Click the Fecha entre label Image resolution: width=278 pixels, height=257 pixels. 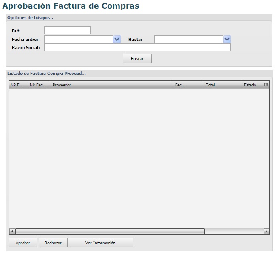25,40
